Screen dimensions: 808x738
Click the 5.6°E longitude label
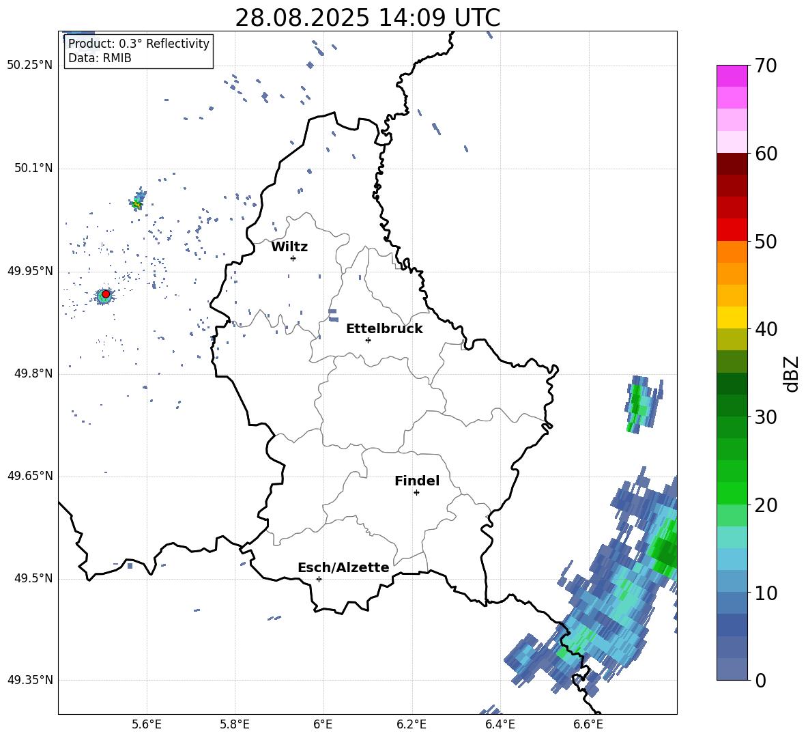[x=146, y=725]
